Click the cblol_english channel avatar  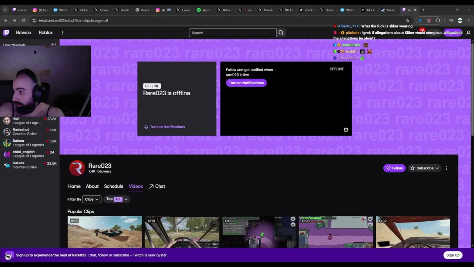[7, 154]
